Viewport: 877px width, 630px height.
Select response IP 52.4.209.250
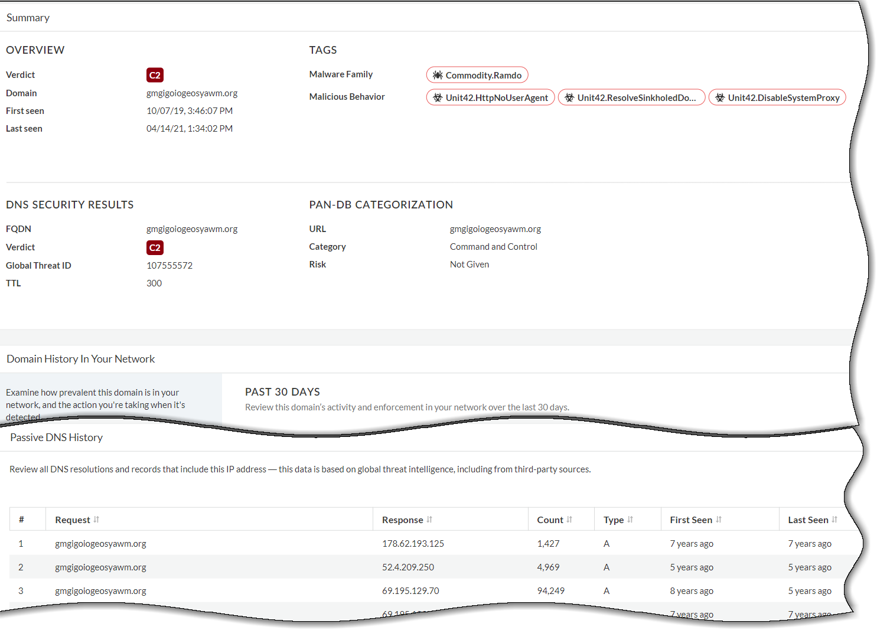tap(407, 567)
